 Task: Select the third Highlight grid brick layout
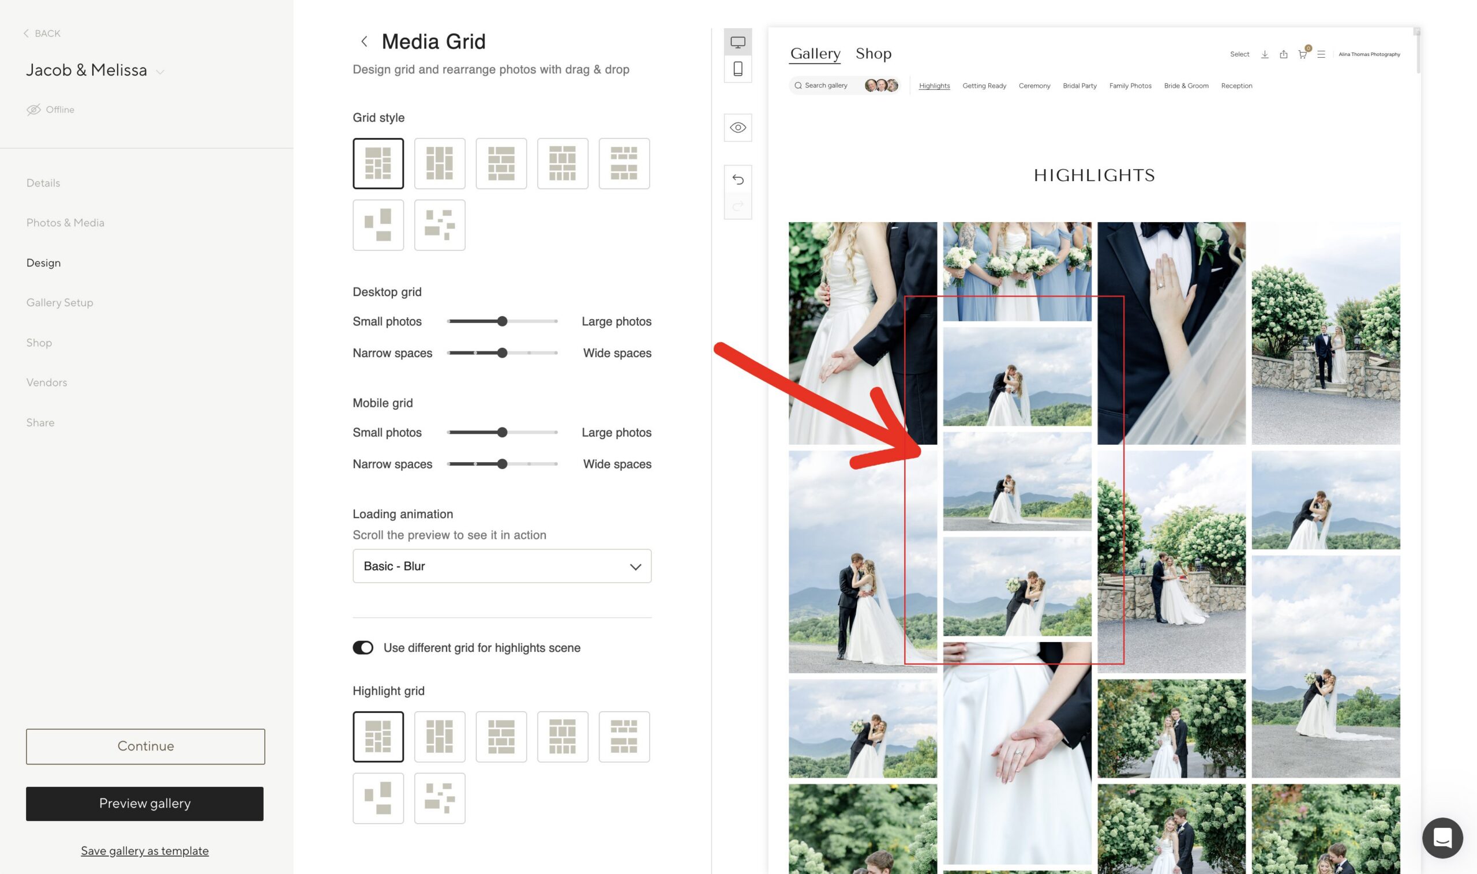point(501,737)
